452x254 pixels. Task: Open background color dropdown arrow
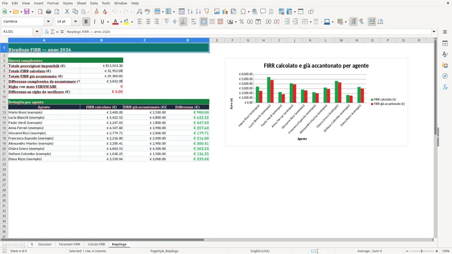132,22
